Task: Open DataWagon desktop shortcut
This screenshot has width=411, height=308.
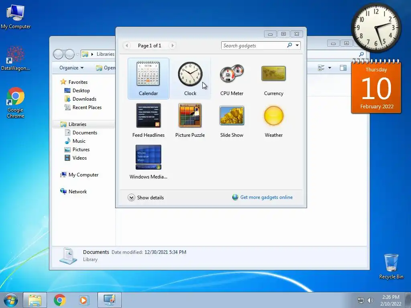Action: 16,58
